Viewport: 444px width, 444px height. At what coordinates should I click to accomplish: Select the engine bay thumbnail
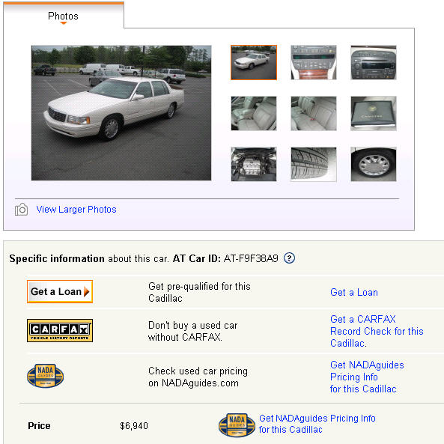click(254, 164)
